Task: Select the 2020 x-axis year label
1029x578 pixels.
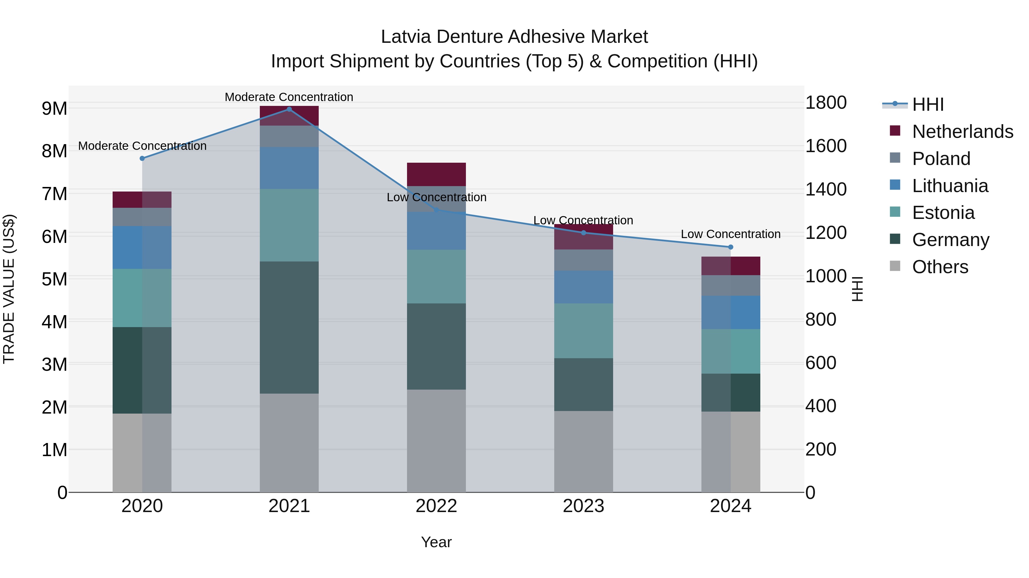Action: pyautogui.click(x=142, y=506)
